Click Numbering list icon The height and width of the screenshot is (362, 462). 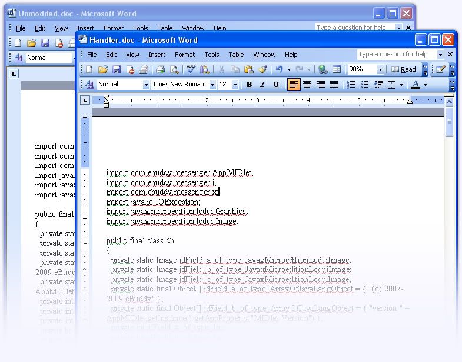pos(351,85)
